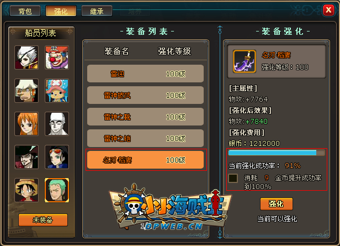Viewport: 340px width, 246px height.
Task: Click the 名刃·稻妻 sword item icon
Action: point(245,61)
